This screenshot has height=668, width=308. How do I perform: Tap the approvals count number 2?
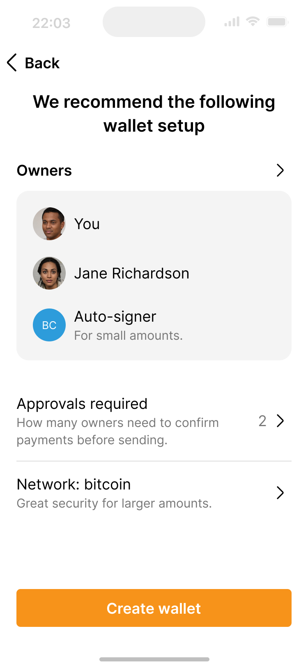[x=262, y=421]
